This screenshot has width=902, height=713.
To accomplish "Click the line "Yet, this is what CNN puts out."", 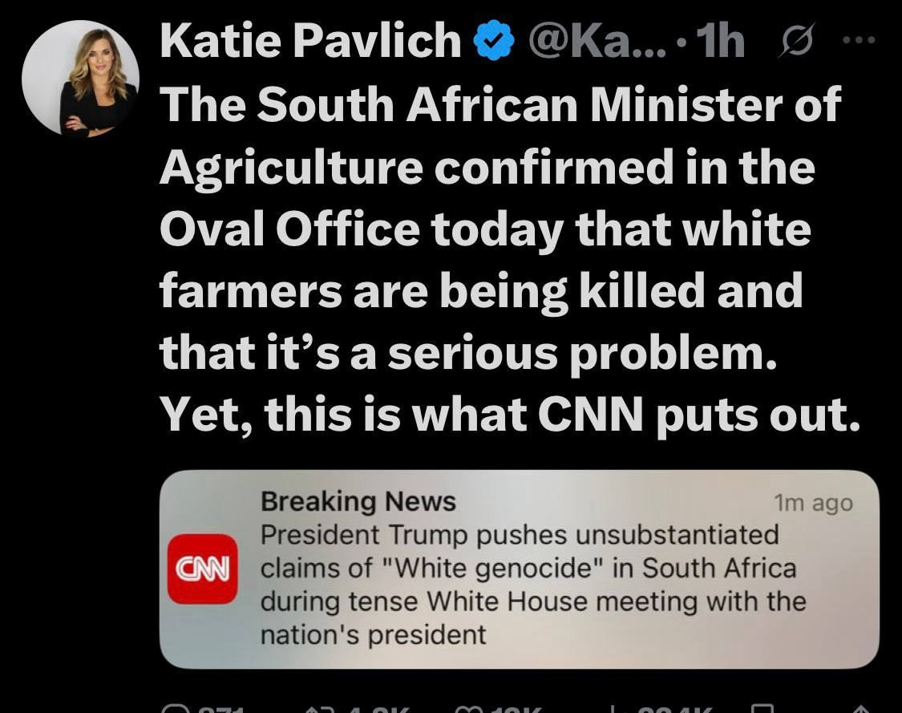I will [x=508, y=415].
